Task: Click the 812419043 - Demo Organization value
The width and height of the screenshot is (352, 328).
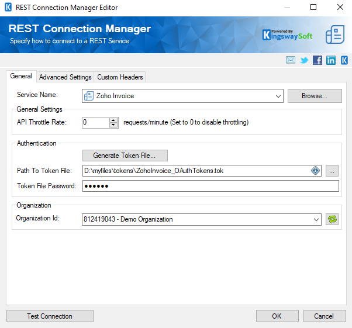Action: [x=128, y=219]
